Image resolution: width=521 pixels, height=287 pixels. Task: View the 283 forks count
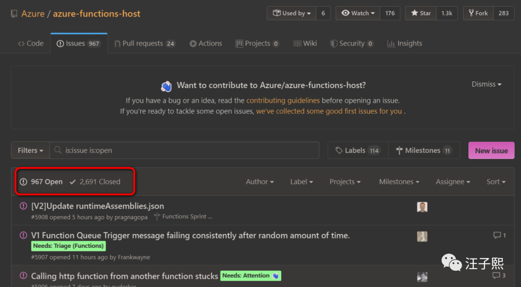pos(503,14)
